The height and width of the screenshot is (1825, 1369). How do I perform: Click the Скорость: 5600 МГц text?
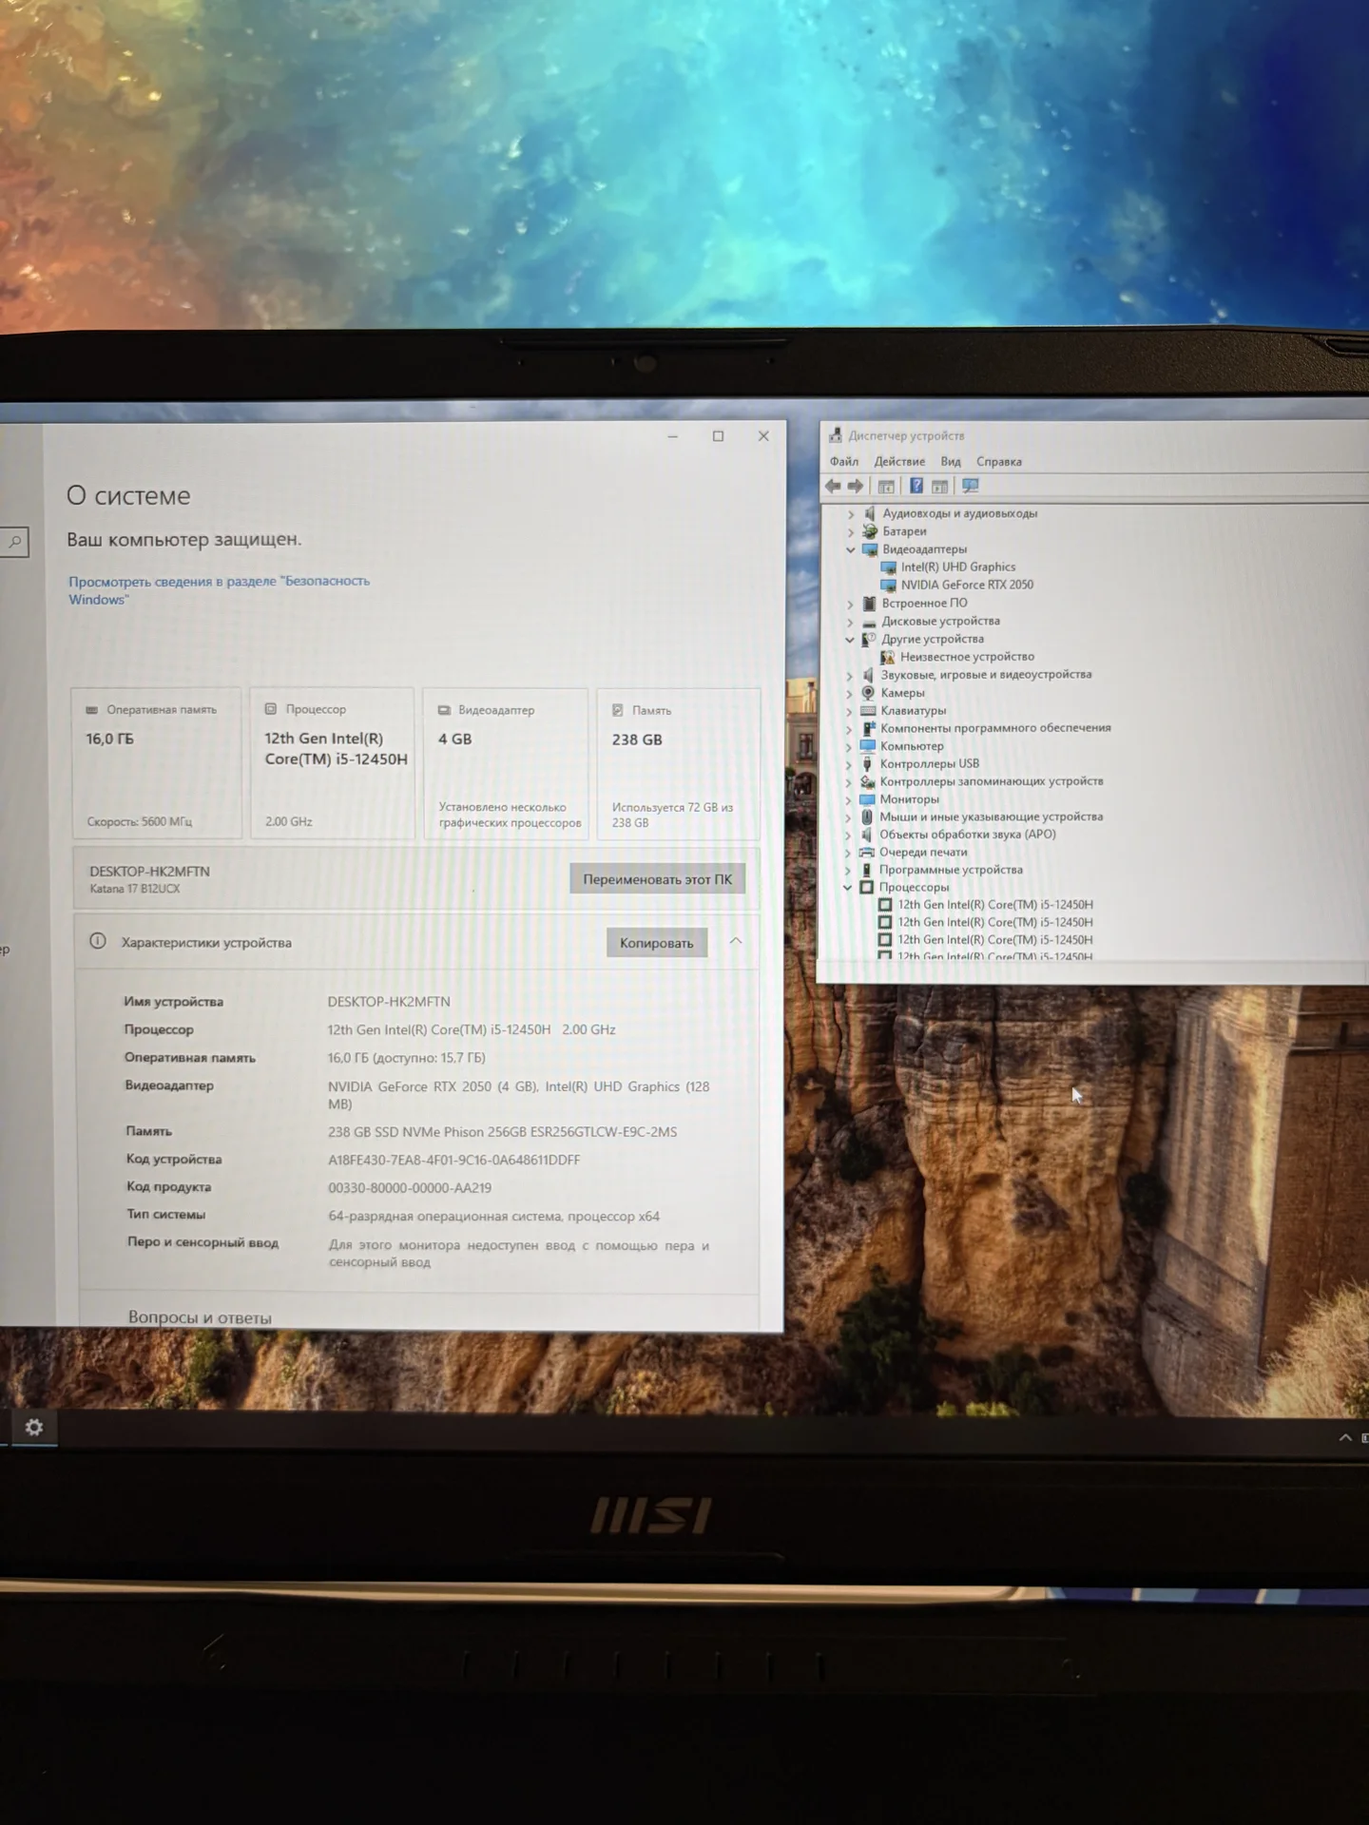pyautogui.click(x=140, y=821)
